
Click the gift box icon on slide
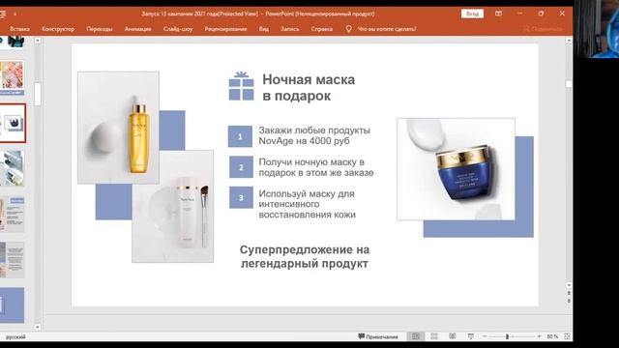click(241, 86)
